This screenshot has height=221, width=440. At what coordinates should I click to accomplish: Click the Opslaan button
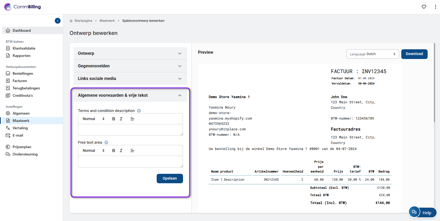[x=170, y=179]
